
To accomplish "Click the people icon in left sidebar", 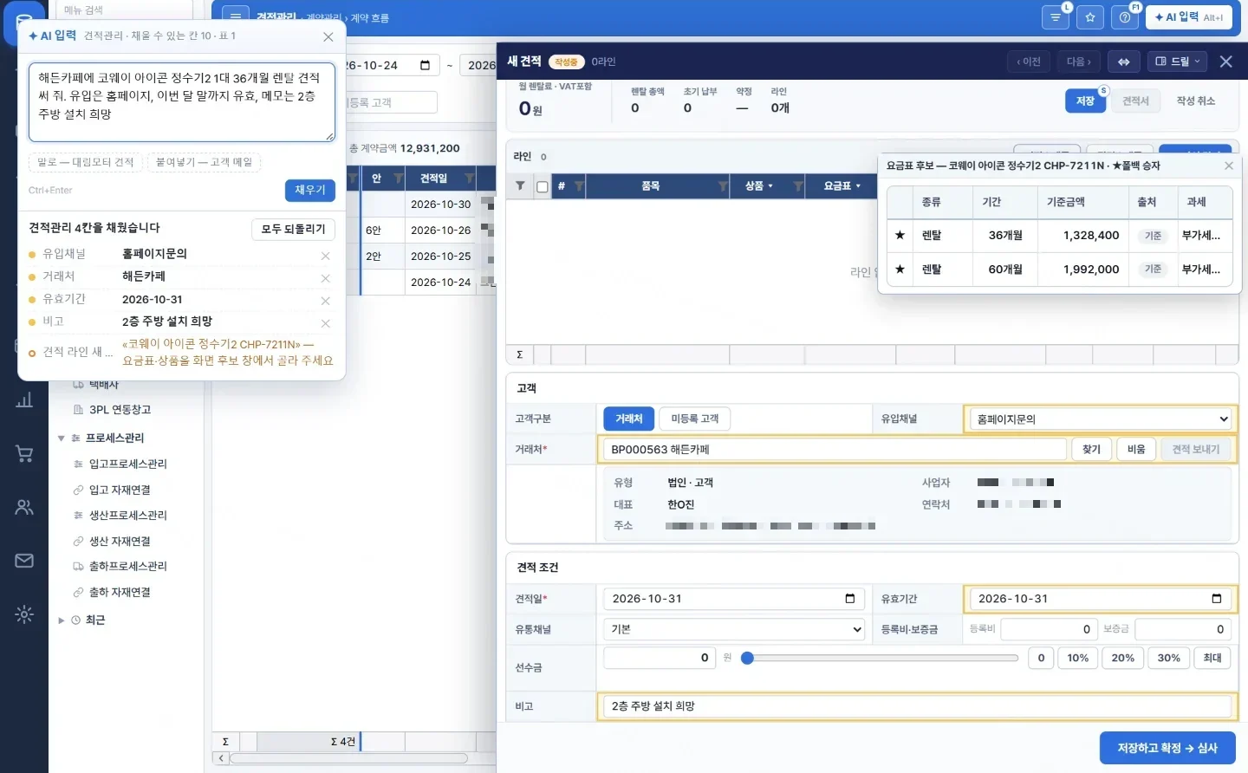I will 24,507.
